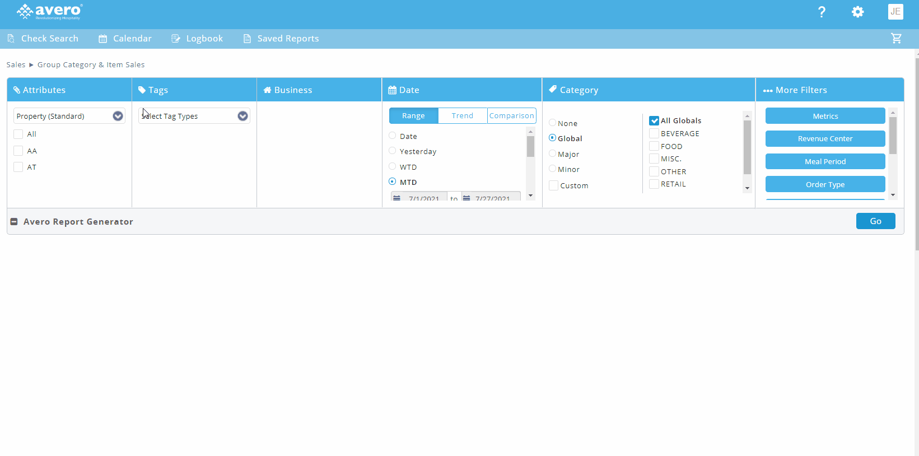The width and height of the screenshot is (919, 456).
Task: Select the Yesterday date radio option
Action: pyautogui.click(x=393, y=151)
